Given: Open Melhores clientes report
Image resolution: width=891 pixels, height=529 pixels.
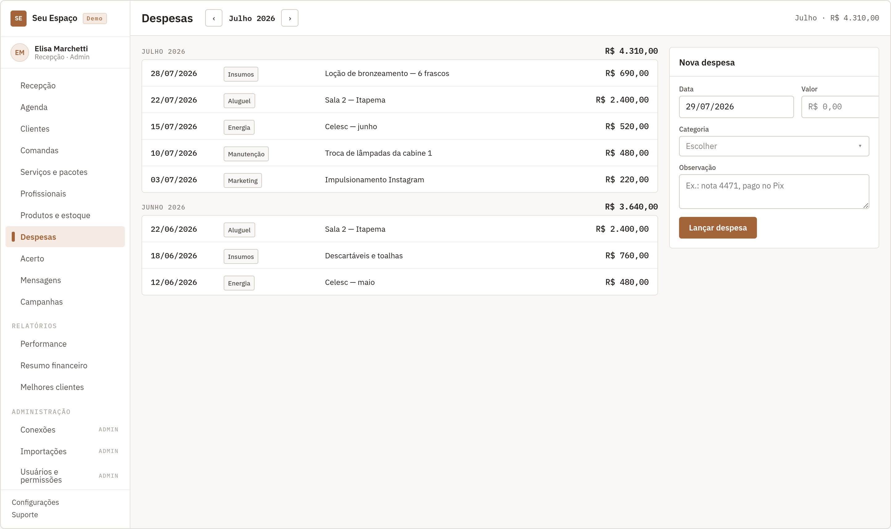Looking at the screenshot, I should 65,387.
